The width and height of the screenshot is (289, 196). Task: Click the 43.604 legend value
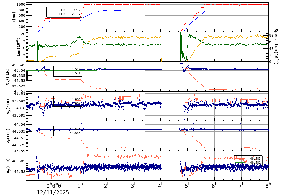75,99
